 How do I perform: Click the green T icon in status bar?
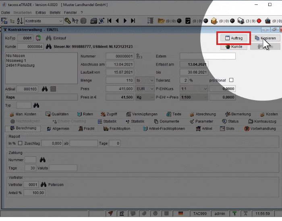point(234,213)
